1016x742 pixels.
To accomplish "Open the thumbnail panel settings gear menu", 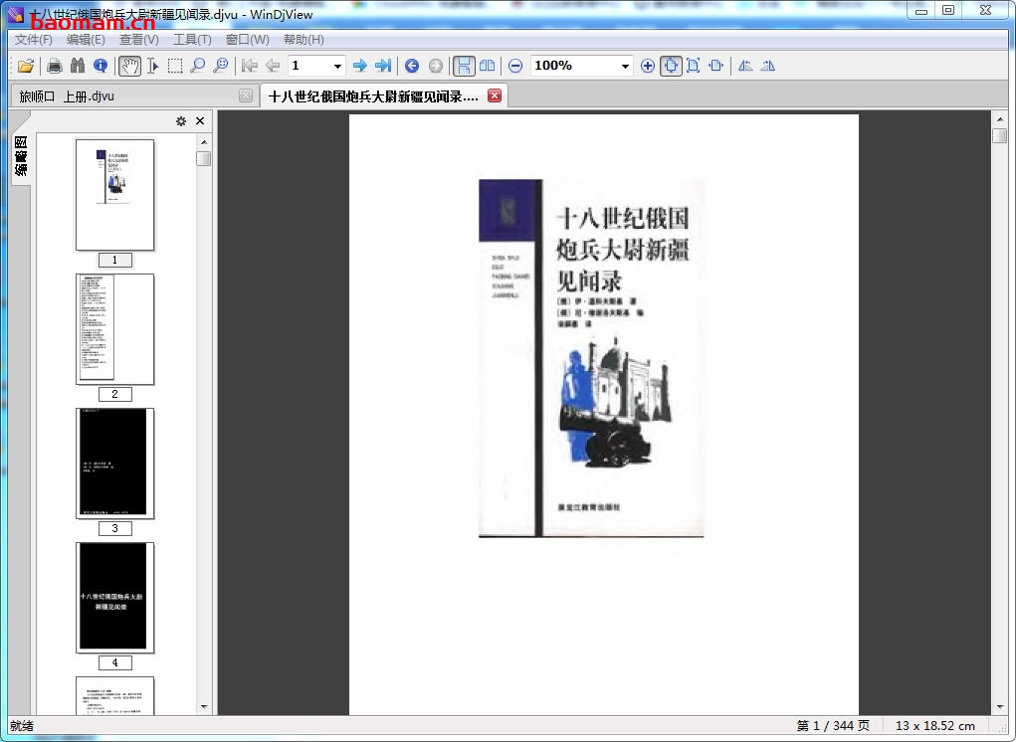I will 180,120.
